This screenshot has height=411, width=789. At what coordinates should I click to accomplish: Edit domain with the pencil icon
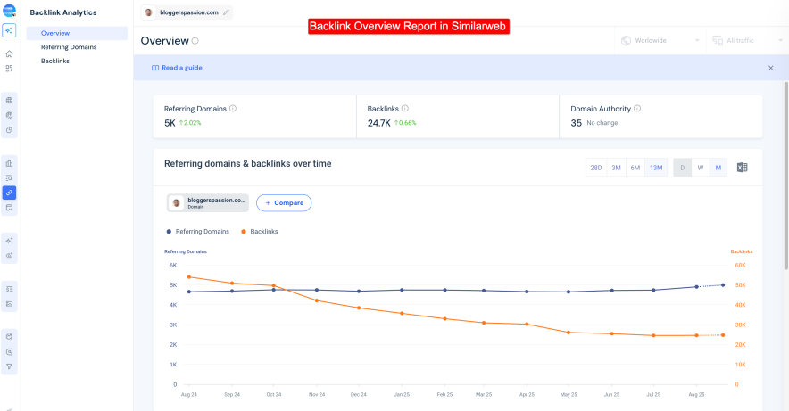tap(226, 12)
